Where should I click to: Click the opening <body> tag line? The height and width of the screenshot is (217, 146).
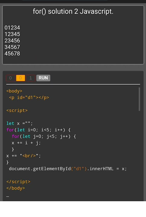14,91
